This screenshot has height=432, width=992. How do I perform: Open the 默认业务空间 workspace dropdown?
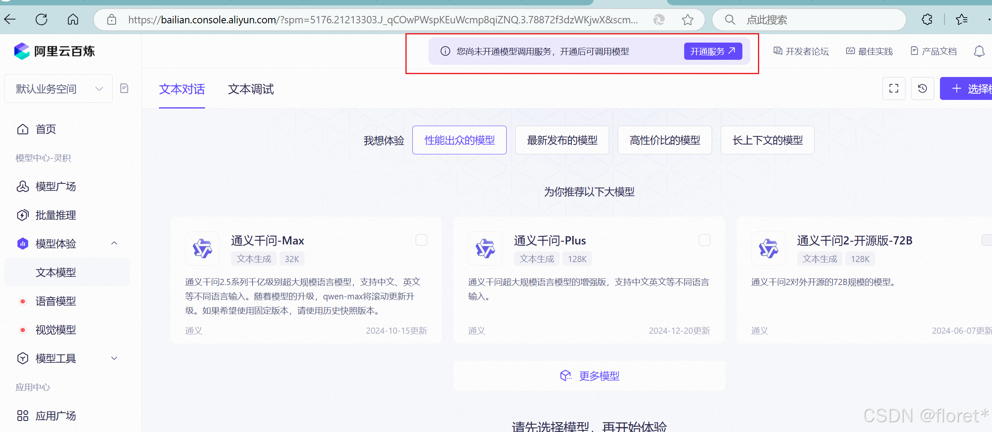click(58, 88)
